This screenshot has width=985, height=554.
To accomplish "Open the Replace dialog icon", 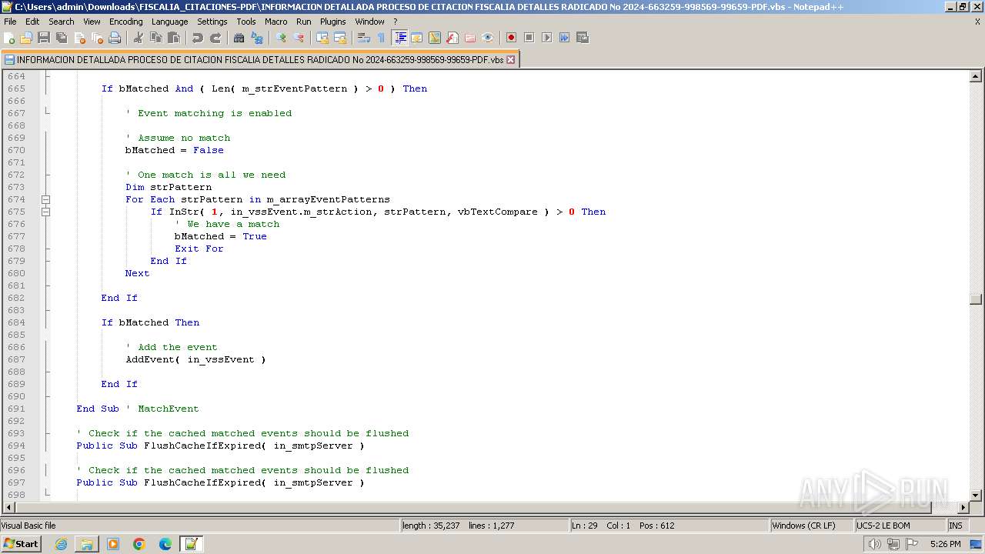I will [257, 38].
